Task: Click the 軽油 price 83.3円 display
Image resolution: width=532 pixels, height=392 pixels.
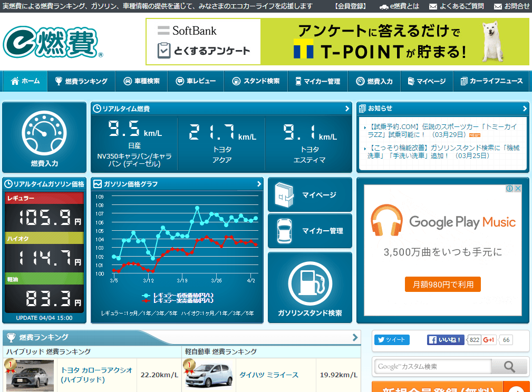Action: coord(44,298)
